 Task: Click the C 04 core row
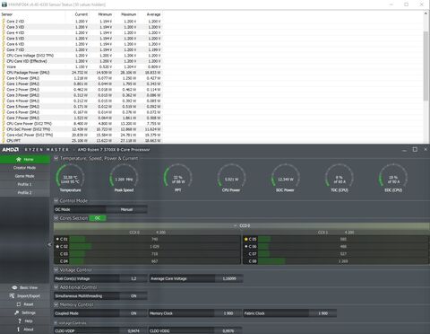[x=147, y=261]
